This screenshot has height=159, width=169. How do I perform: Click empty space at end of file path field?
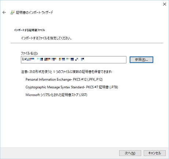pos(105,60)
